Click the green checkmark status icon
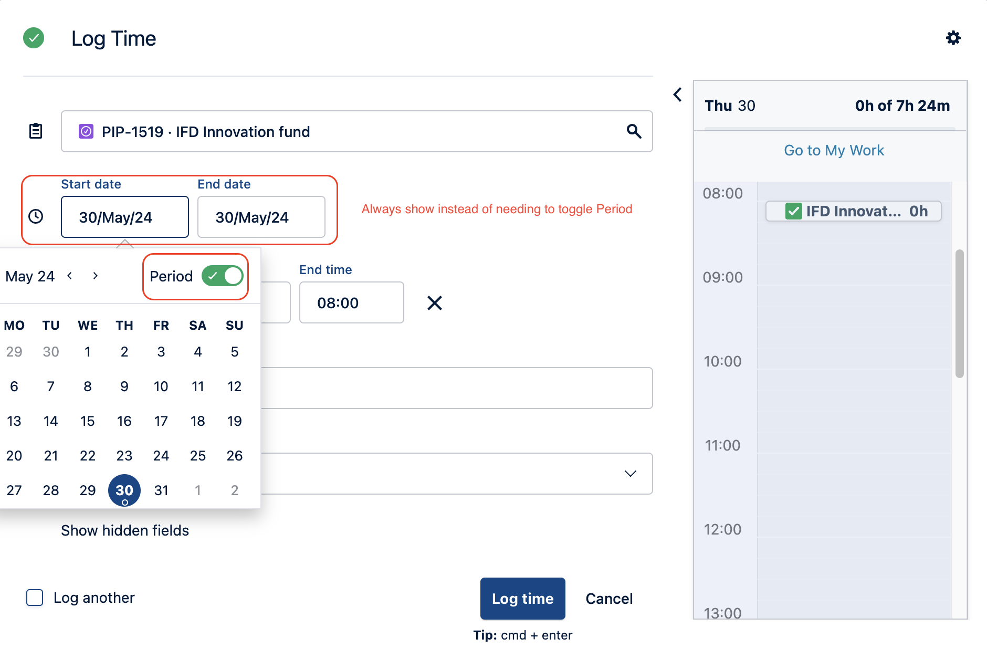This screenshot has width=987, height=649. (34, 38)
